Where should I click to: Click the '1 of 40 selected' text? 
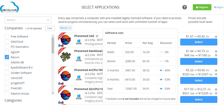click(33, 28)
